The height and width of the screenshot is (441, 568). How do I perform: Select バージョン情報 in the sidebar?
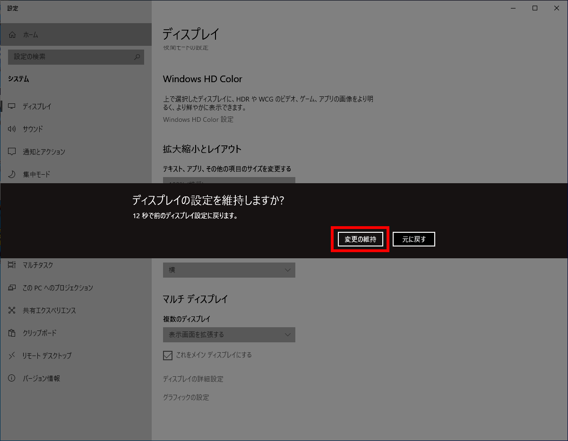click(x=41, y=379)
